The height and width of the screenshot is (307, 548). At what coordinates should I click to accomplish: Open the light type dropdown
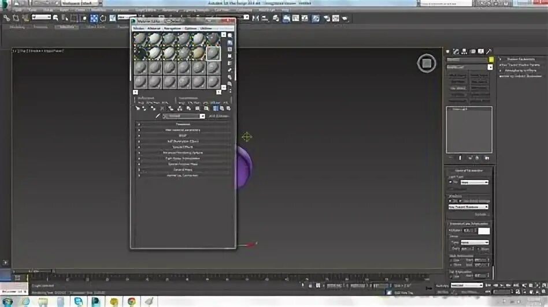[475, 182]
